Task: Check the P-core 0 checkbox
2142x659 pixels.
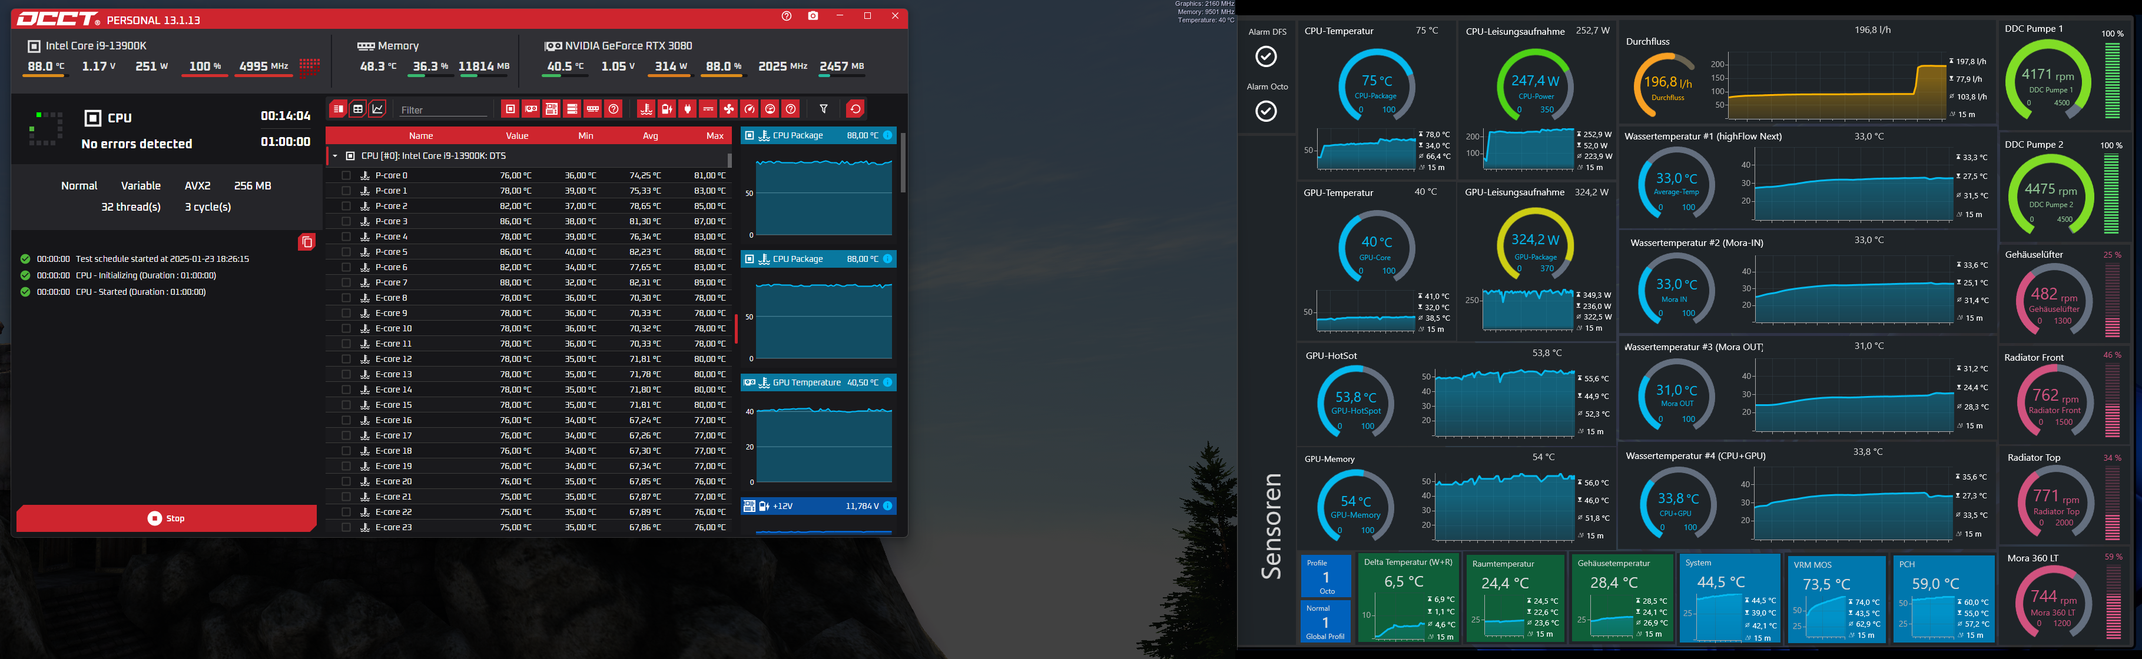Action: [x=346, y=175]
